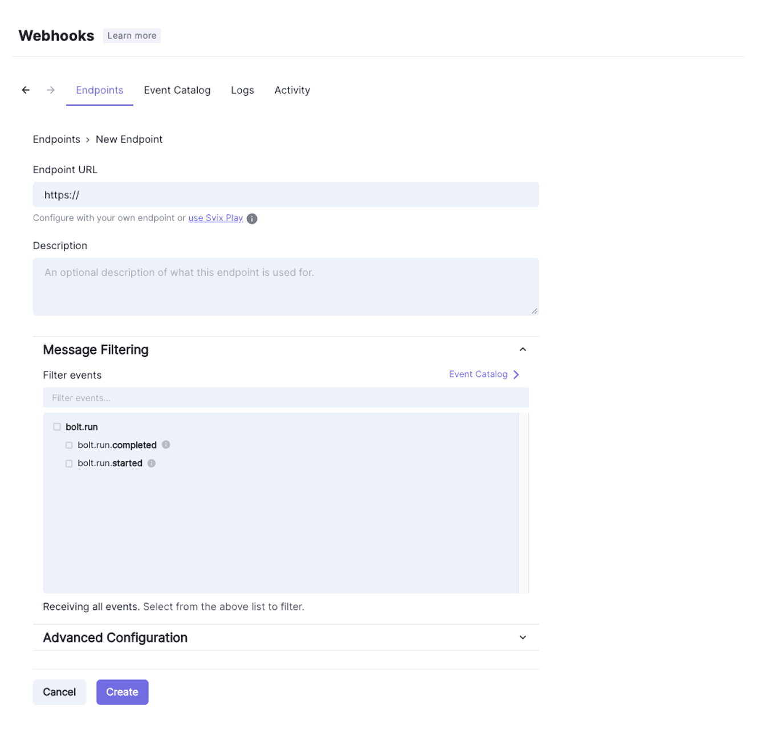Go back with the left arrow icon
Viewport: 766px width, 745px height.
[26, 90]
